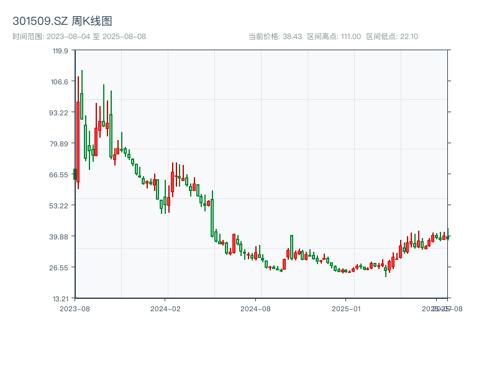Select the rightmost candlestick on the chart
Image resolution: width=497 pixels, height=372 pixels.
click(x=447, y=237)
